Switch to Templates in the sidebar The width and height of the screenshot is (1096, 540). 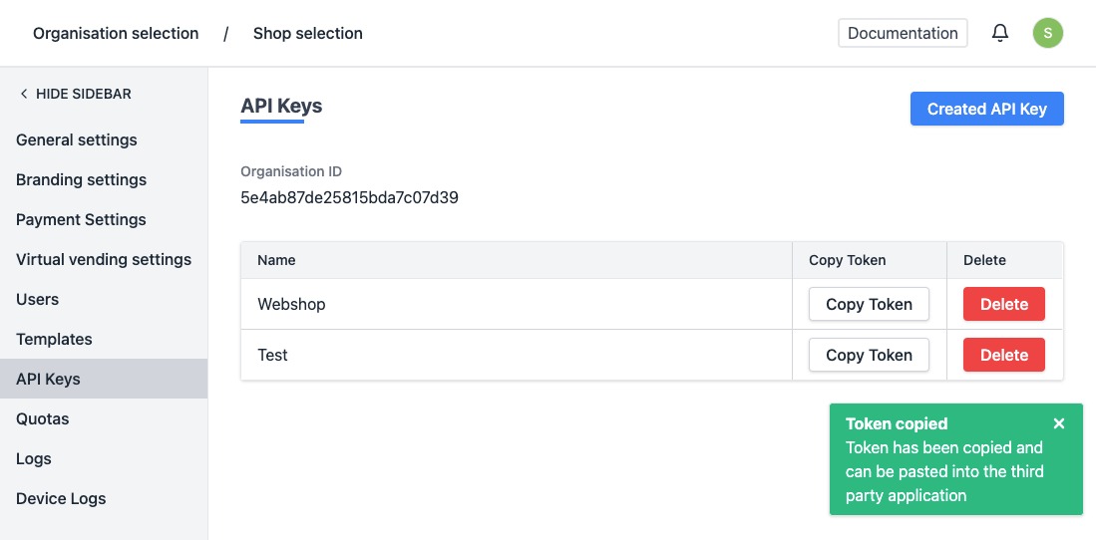point(54,339)
